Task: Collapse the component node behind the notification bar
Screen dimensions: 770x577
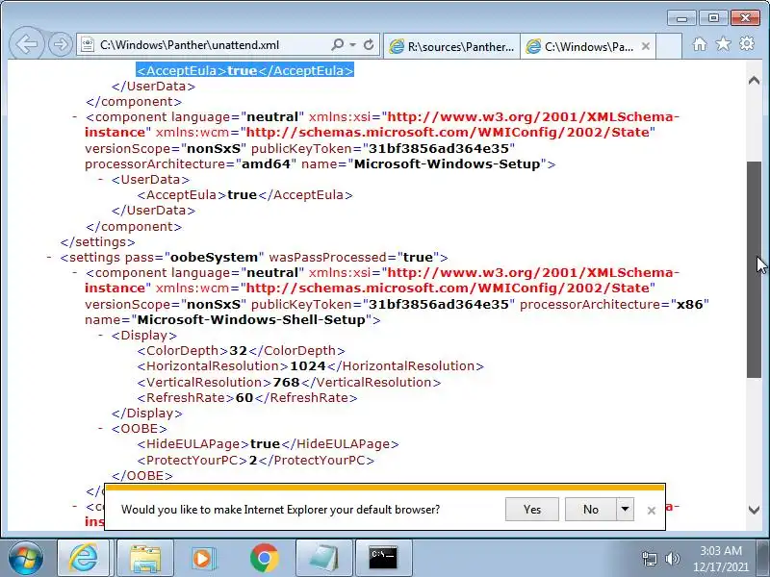Action: (75, 506)
